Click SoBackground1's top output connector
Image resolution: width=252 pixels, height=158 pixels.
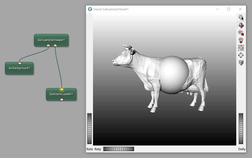coord(20,63)
